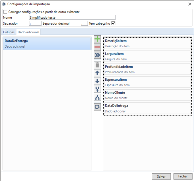Select EspessuraItem in the right list

[x=147, y=82]
